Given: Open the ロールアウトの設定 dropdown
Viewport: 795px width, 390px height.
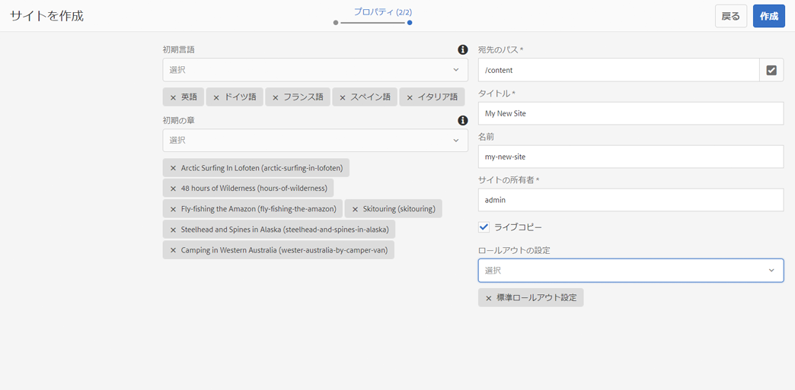Looking at the screenshot, I should point(631,271).
